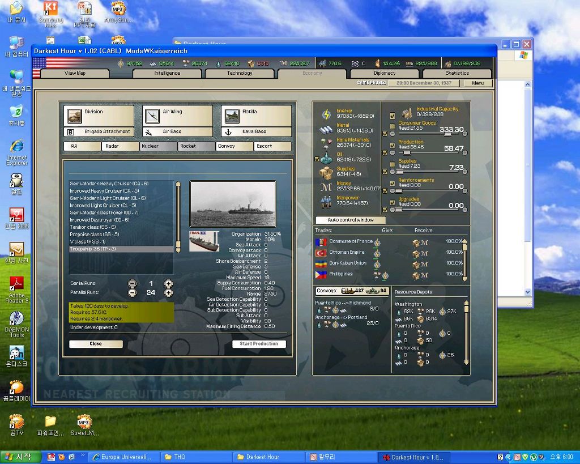Adjust the Production slider handle
This screenshot has width=580, height=464.
407,153
